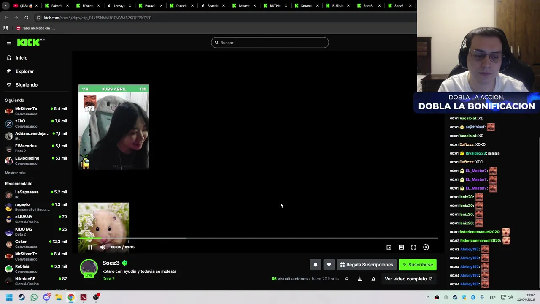The height and width of the screenshot is (304, 540).
Task: Enable notifications with the bell button
Action: pos(315,265)
